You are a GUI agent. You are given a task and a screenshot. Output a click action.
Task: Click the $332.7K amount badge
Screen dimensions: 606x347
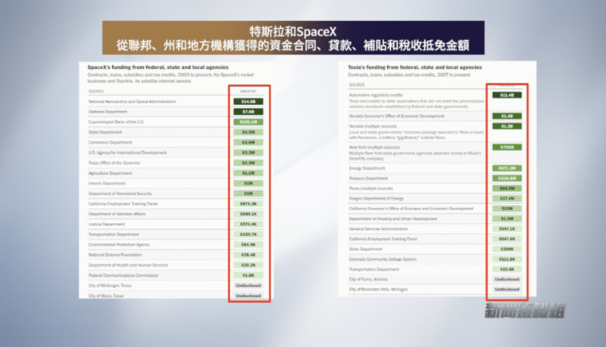tap(248, 234)
